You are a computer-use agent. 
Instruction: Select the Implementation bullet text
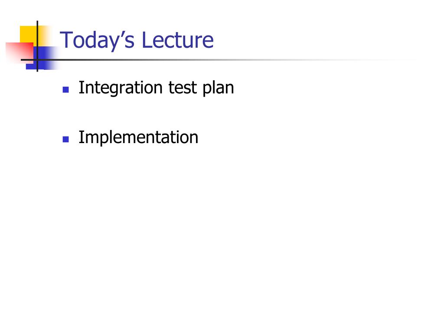pos(138,138)
